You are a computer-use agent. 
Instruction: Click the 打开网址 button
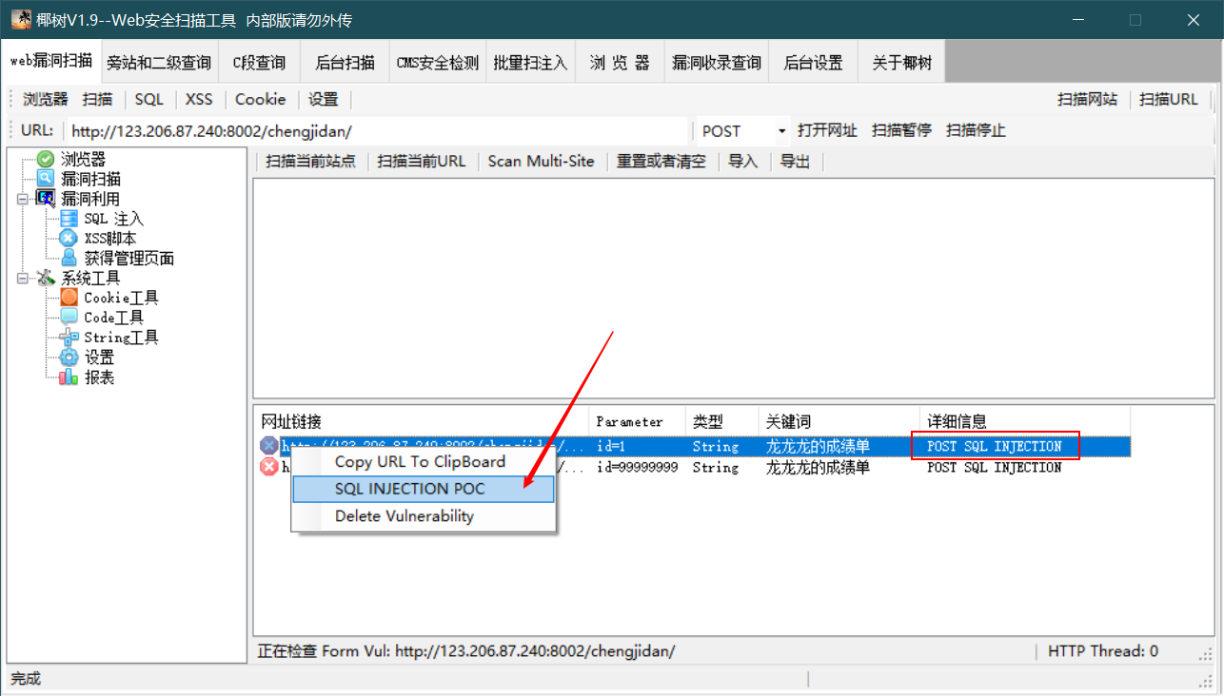pyautogui.click(x=827, y=130)
